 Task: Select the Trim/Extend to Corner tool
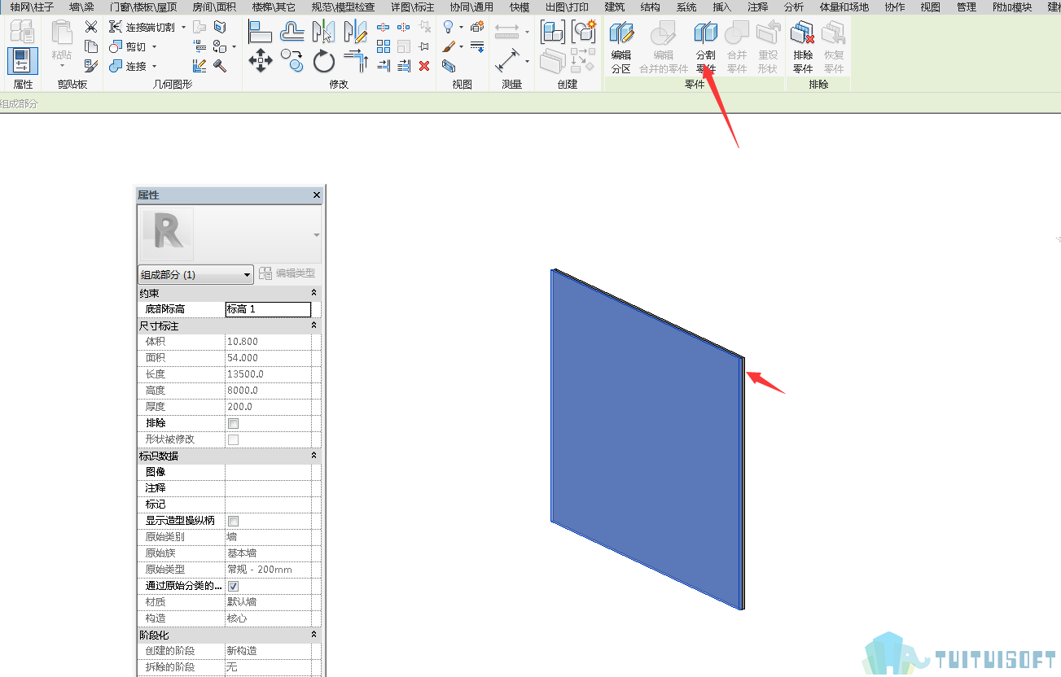tap(356, 61)
